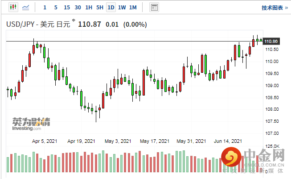The image size is (291, 179).
Task: Click the 108.50 axis label
Action: (272, 98)
